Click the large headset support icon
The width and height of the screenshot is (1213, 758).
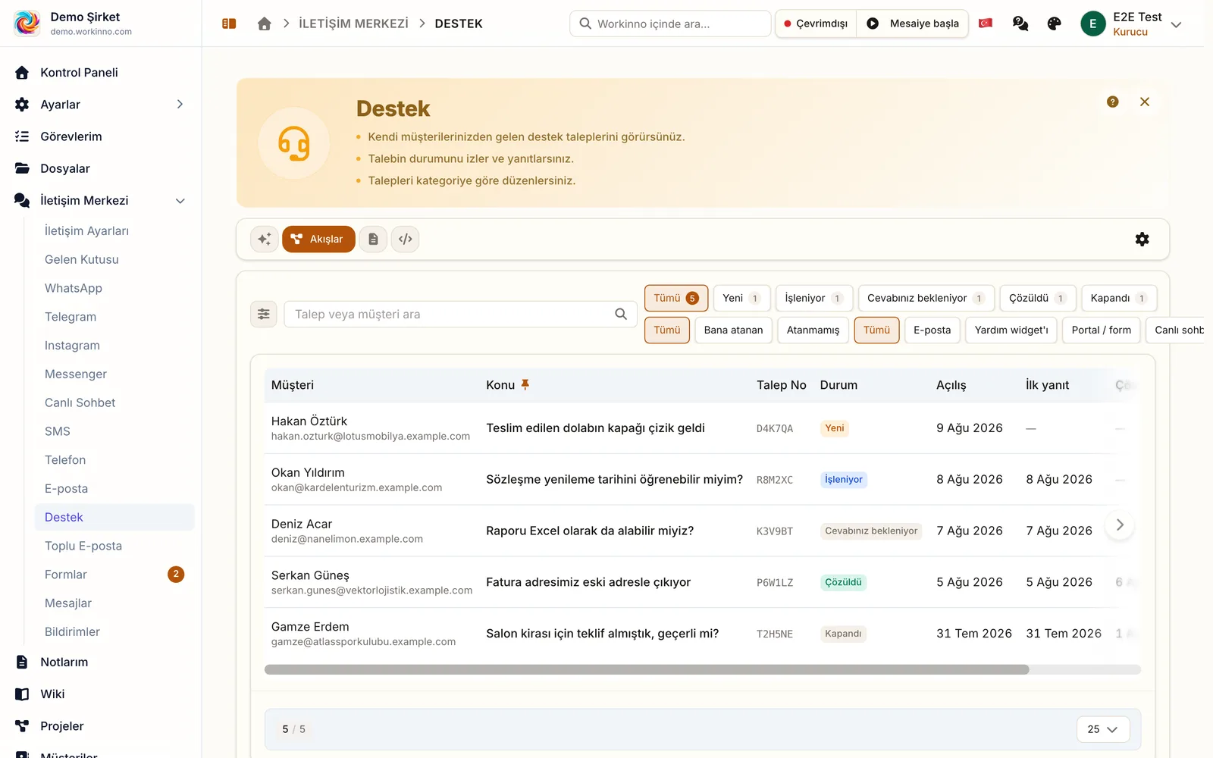click(294, 143)
